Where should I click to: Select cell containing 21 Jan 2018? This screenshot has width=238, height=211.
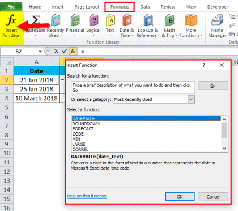click(36, 80)
